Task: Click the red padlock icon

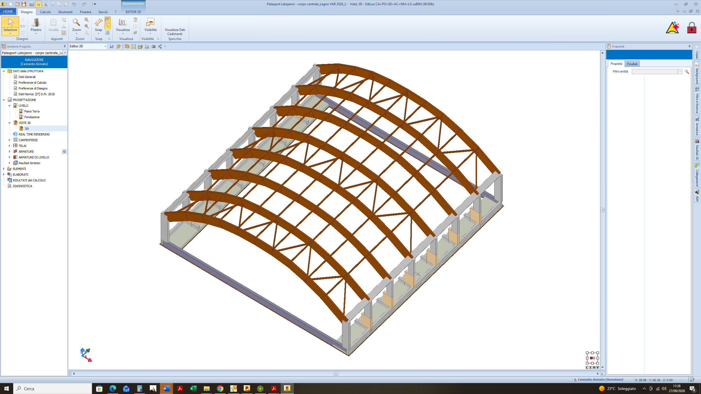Action: point(692,28)
